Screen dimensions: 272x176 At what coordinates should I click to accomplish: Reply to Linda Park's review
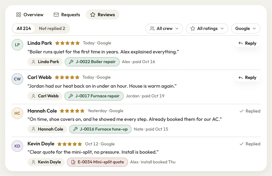pyautogui.click(x=247, y=43)
